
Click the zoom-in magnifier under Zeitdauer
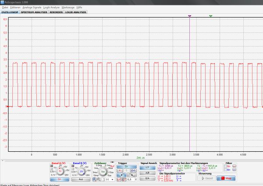[x=94, y=179]
